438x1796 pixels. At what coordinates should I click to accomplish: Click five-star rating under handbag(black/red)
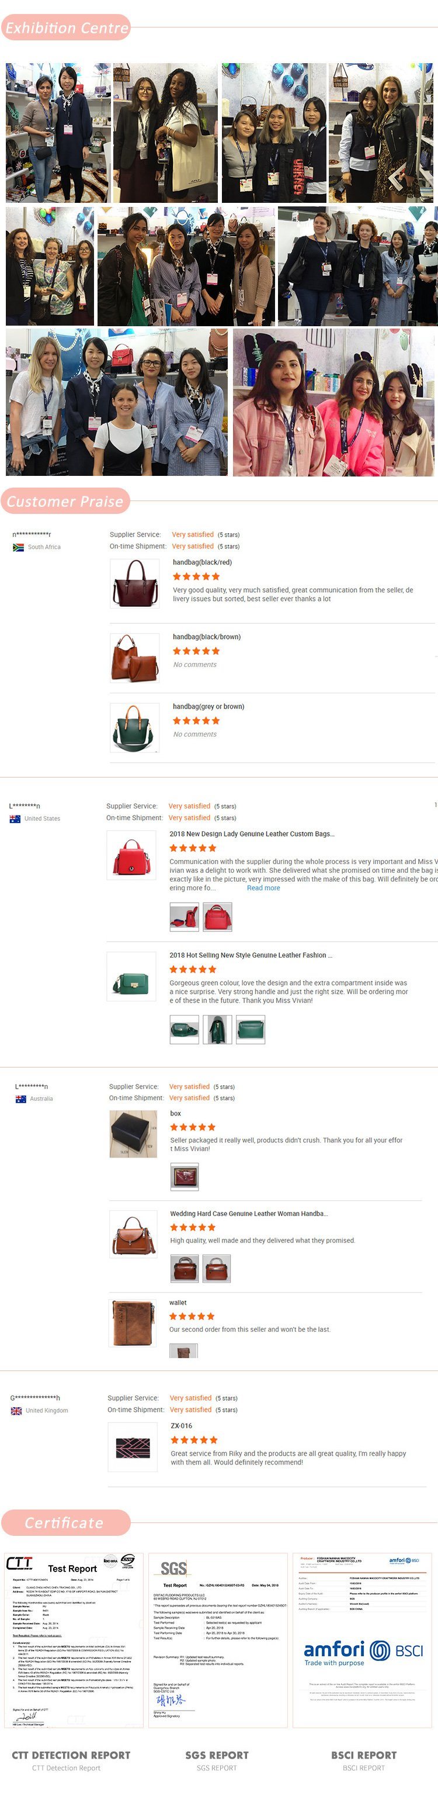pos(196,576)
